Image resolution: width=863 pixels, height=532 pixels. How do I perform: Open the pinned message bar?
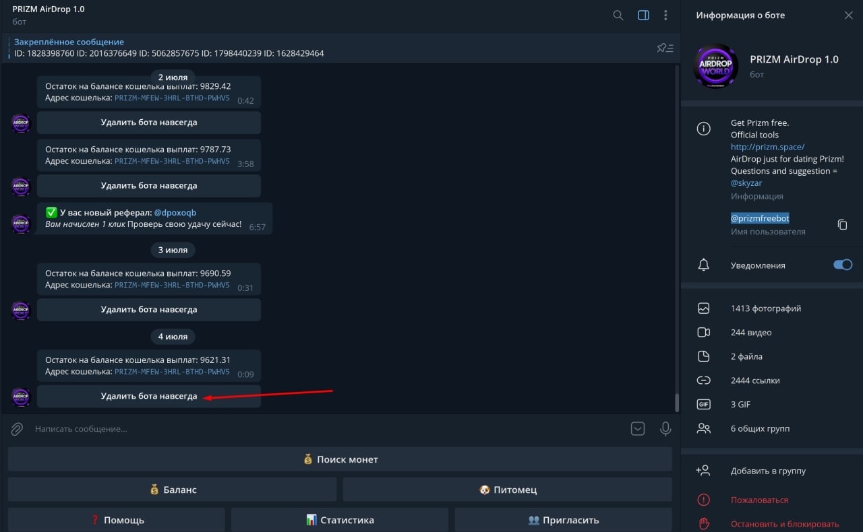click(327, 47)
